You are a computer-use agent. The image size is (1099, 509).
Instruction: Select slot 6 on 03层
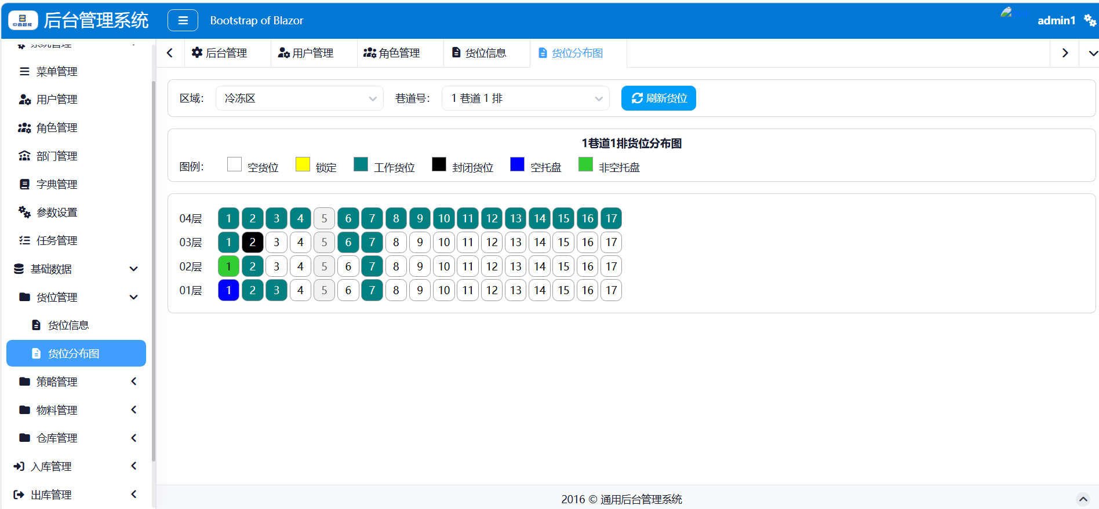tap(348, 243)
